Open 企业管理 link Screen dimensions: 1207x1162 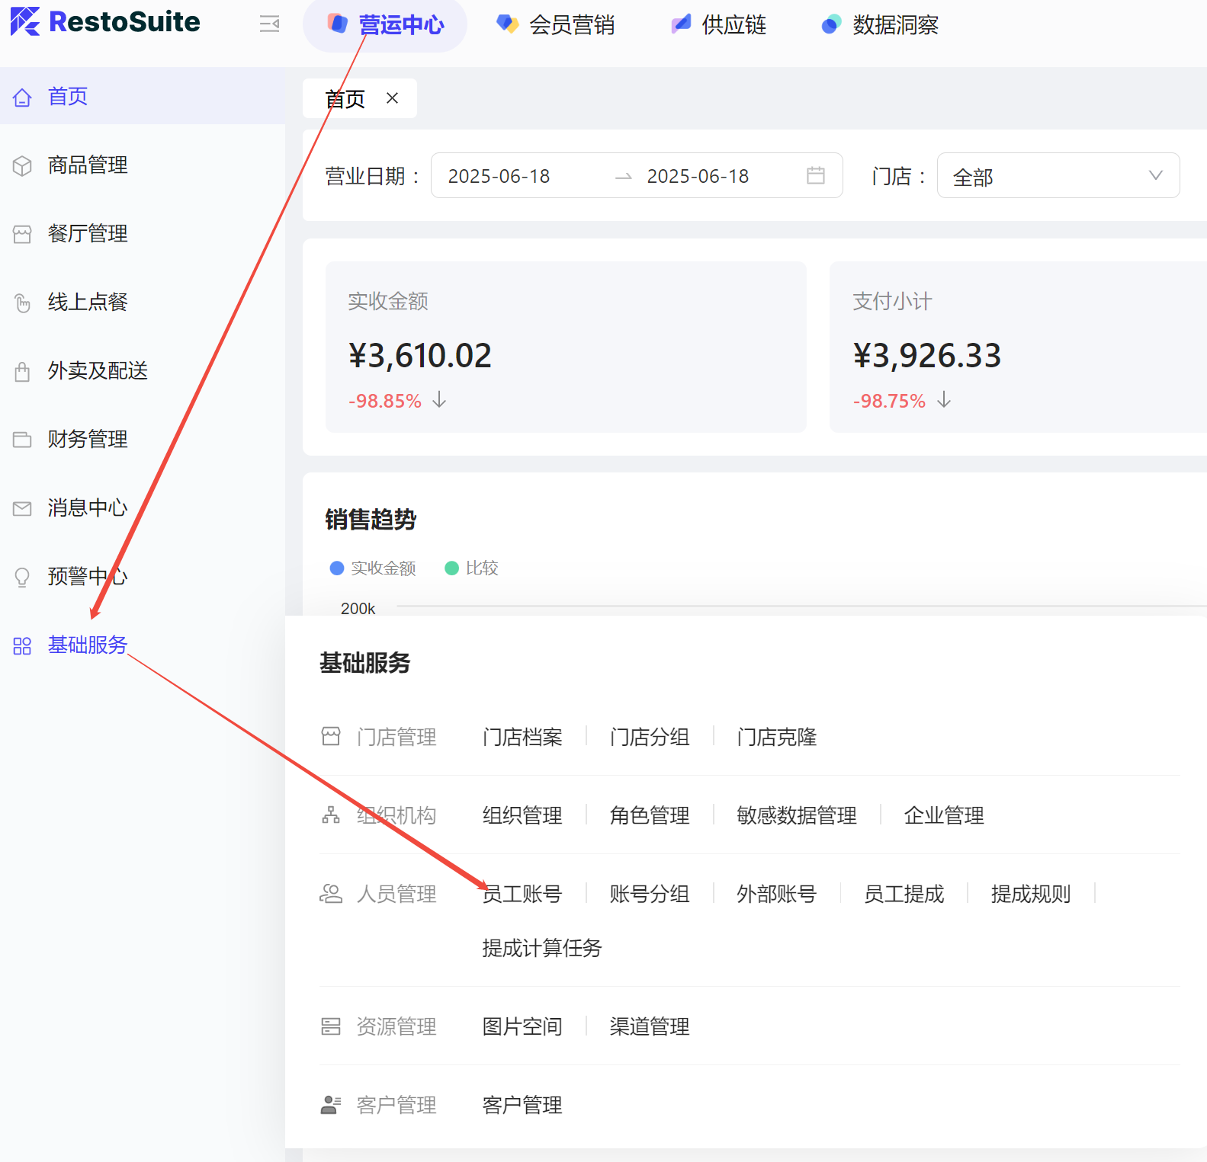coord(944,815)
